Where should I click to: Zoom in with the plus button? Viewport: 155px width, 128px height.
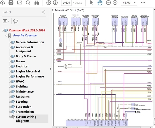coord(115,3)
